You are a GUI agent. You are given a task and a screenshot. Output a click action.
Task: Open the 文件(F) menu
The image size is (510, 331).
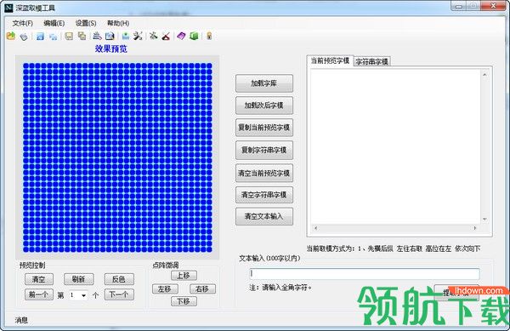click(22, 23)
